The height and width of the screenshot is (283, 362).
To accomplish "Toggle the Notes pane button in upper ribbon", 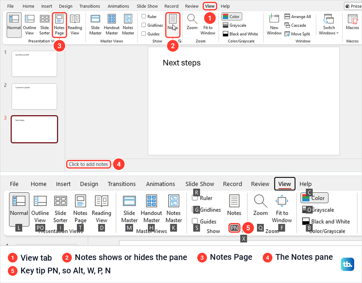I will 173,25.
